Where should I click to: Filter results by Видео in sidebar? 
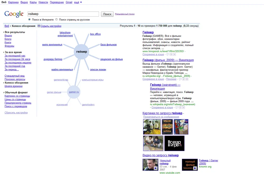(8, 36)
